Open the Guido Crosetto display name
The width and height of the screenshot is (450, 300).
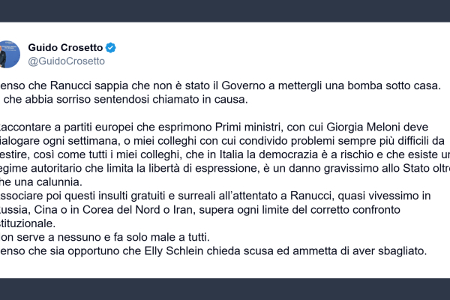[64, 48]
